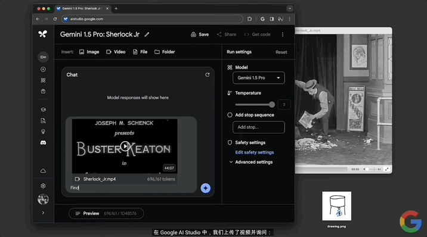This screenshot has height=237, width=427.
Task: Toggle the browser side panel icon
Action: click(272, 19)
